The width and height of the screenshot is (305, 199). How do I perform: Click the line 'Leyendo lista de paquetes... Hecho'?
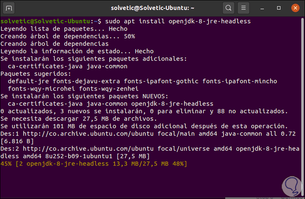pos(64,29)
